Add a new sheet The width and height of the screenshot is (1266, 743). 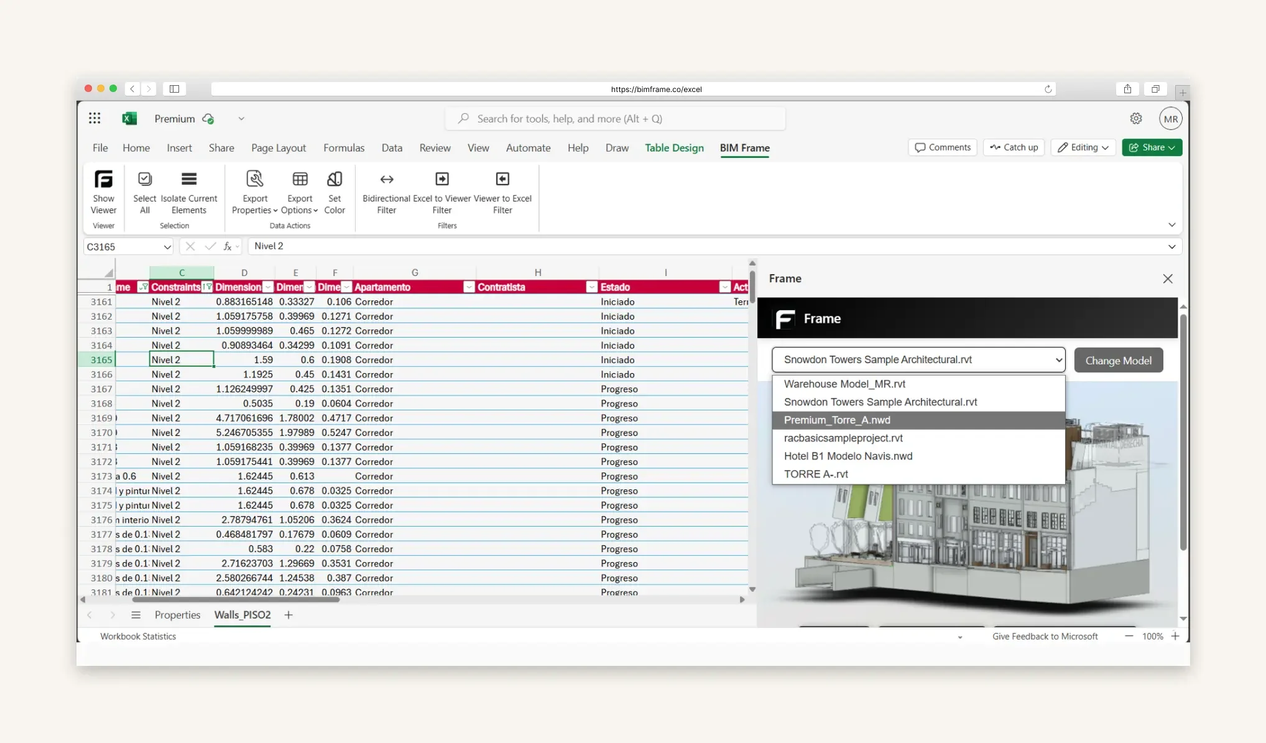click(x=288, y=615)
